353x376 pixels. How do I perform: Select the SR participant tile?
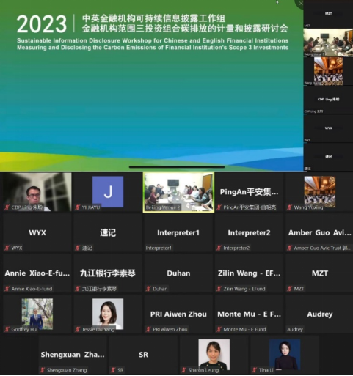[x=143, y=355]
